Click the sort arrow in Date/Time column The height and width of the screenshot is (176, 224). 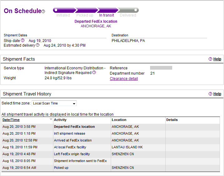(x=51, y=119)
